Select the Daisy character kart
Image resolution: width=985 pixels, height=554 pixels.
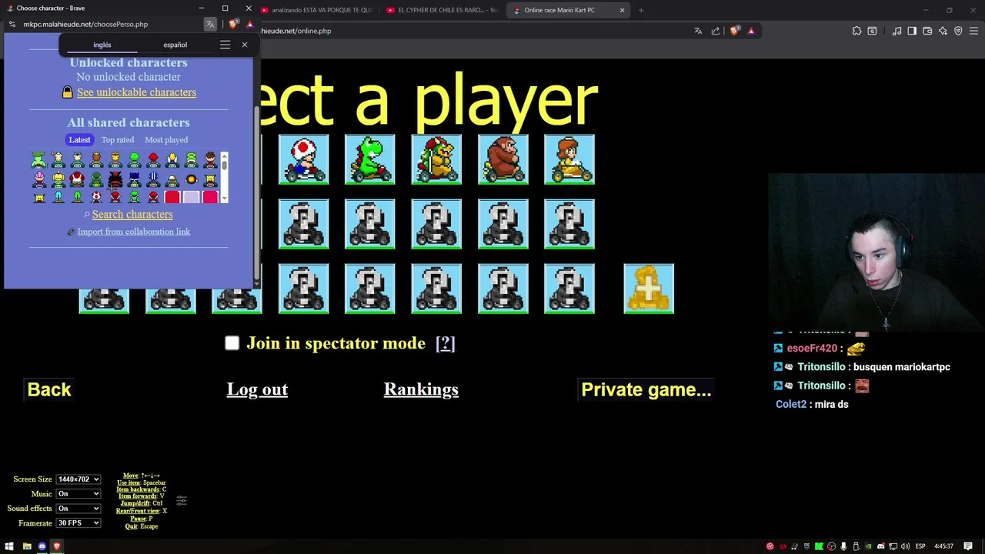[x=569, y=159]
